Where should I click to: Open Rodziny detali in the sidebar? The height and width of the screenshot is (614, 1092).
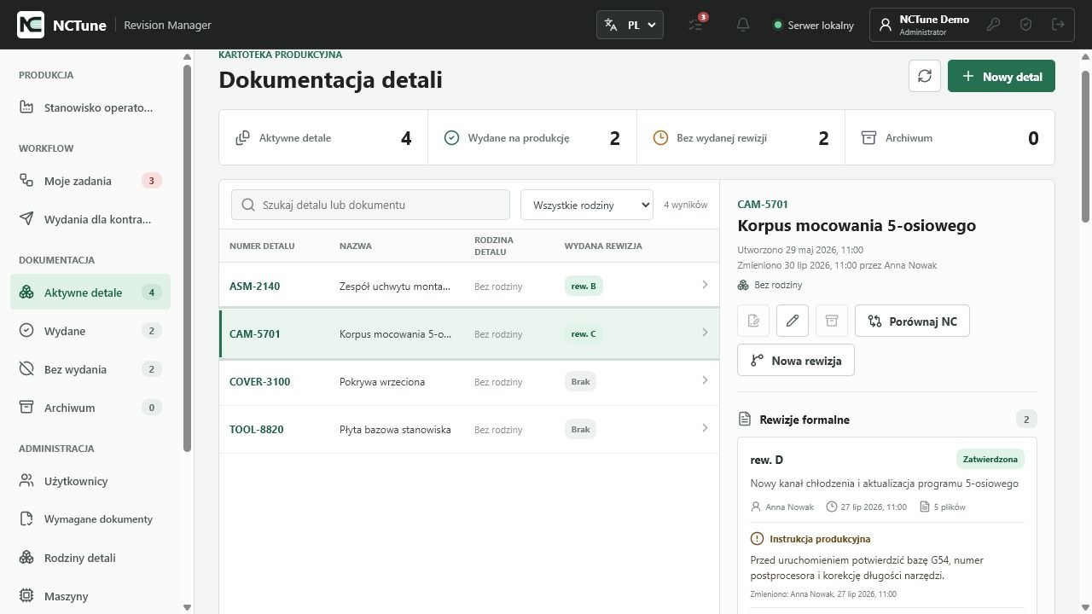90,558
